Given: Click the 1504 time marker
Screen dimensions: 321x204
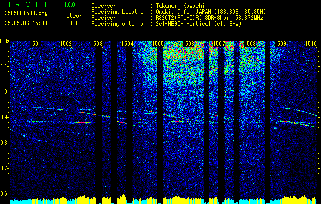Looking at the screenshot, I should [128, 43].
